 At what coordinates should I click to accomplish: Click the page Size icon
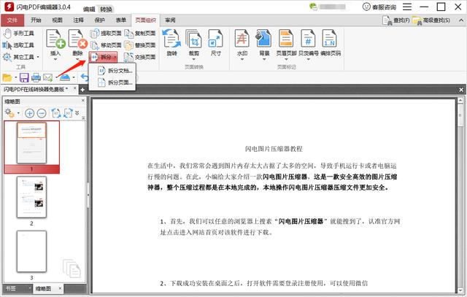[x=216, y=39]
